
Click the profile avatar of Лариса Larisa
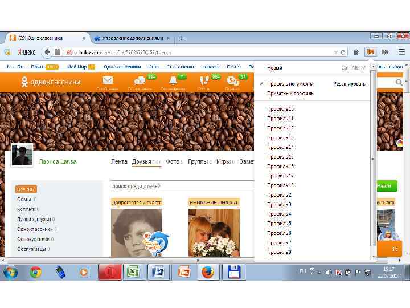pyautogui.click(x=22, y=155)
